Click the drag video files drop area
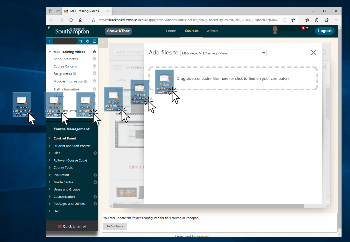The width and height of the screenshot is (350, 242). (x=233, y=78)
